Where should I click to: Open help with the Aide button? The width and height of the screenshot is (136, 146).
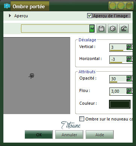click(x=100, y=135)
